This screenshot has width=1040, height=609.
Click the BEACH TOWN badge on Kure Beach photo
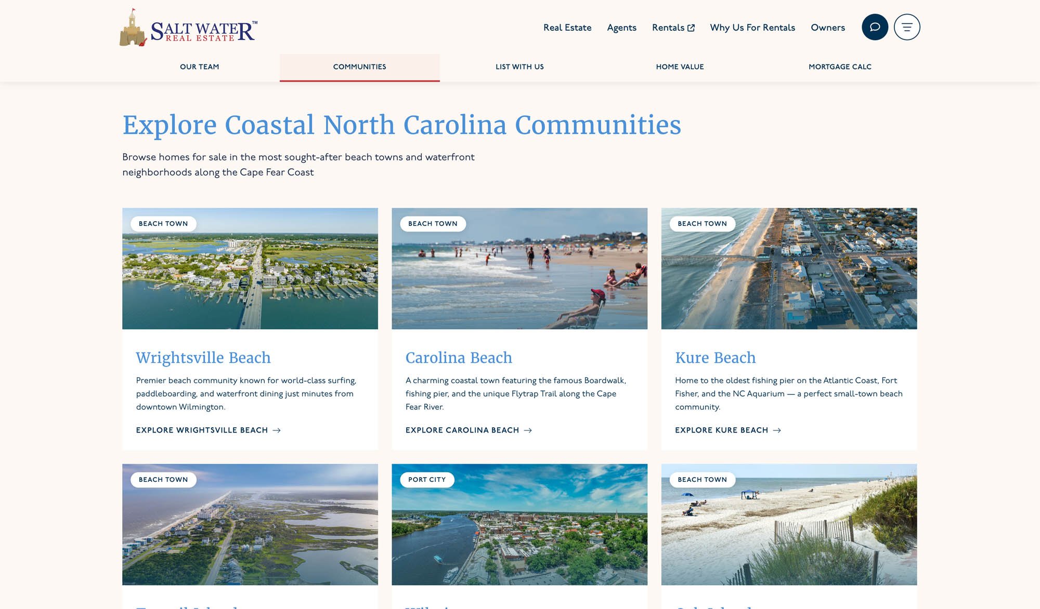click(702, 224)
